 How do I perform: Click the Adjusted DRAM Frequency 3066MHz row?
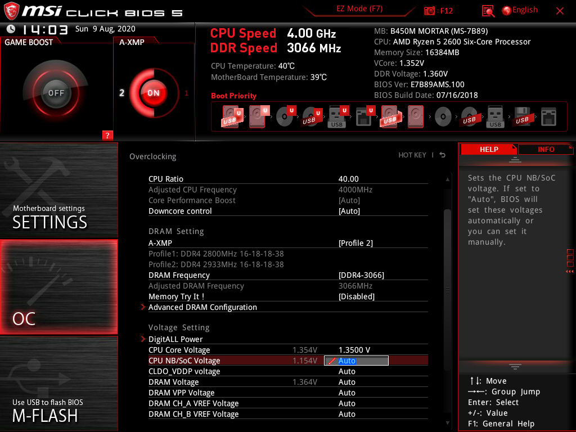click(x=288, y=286)
